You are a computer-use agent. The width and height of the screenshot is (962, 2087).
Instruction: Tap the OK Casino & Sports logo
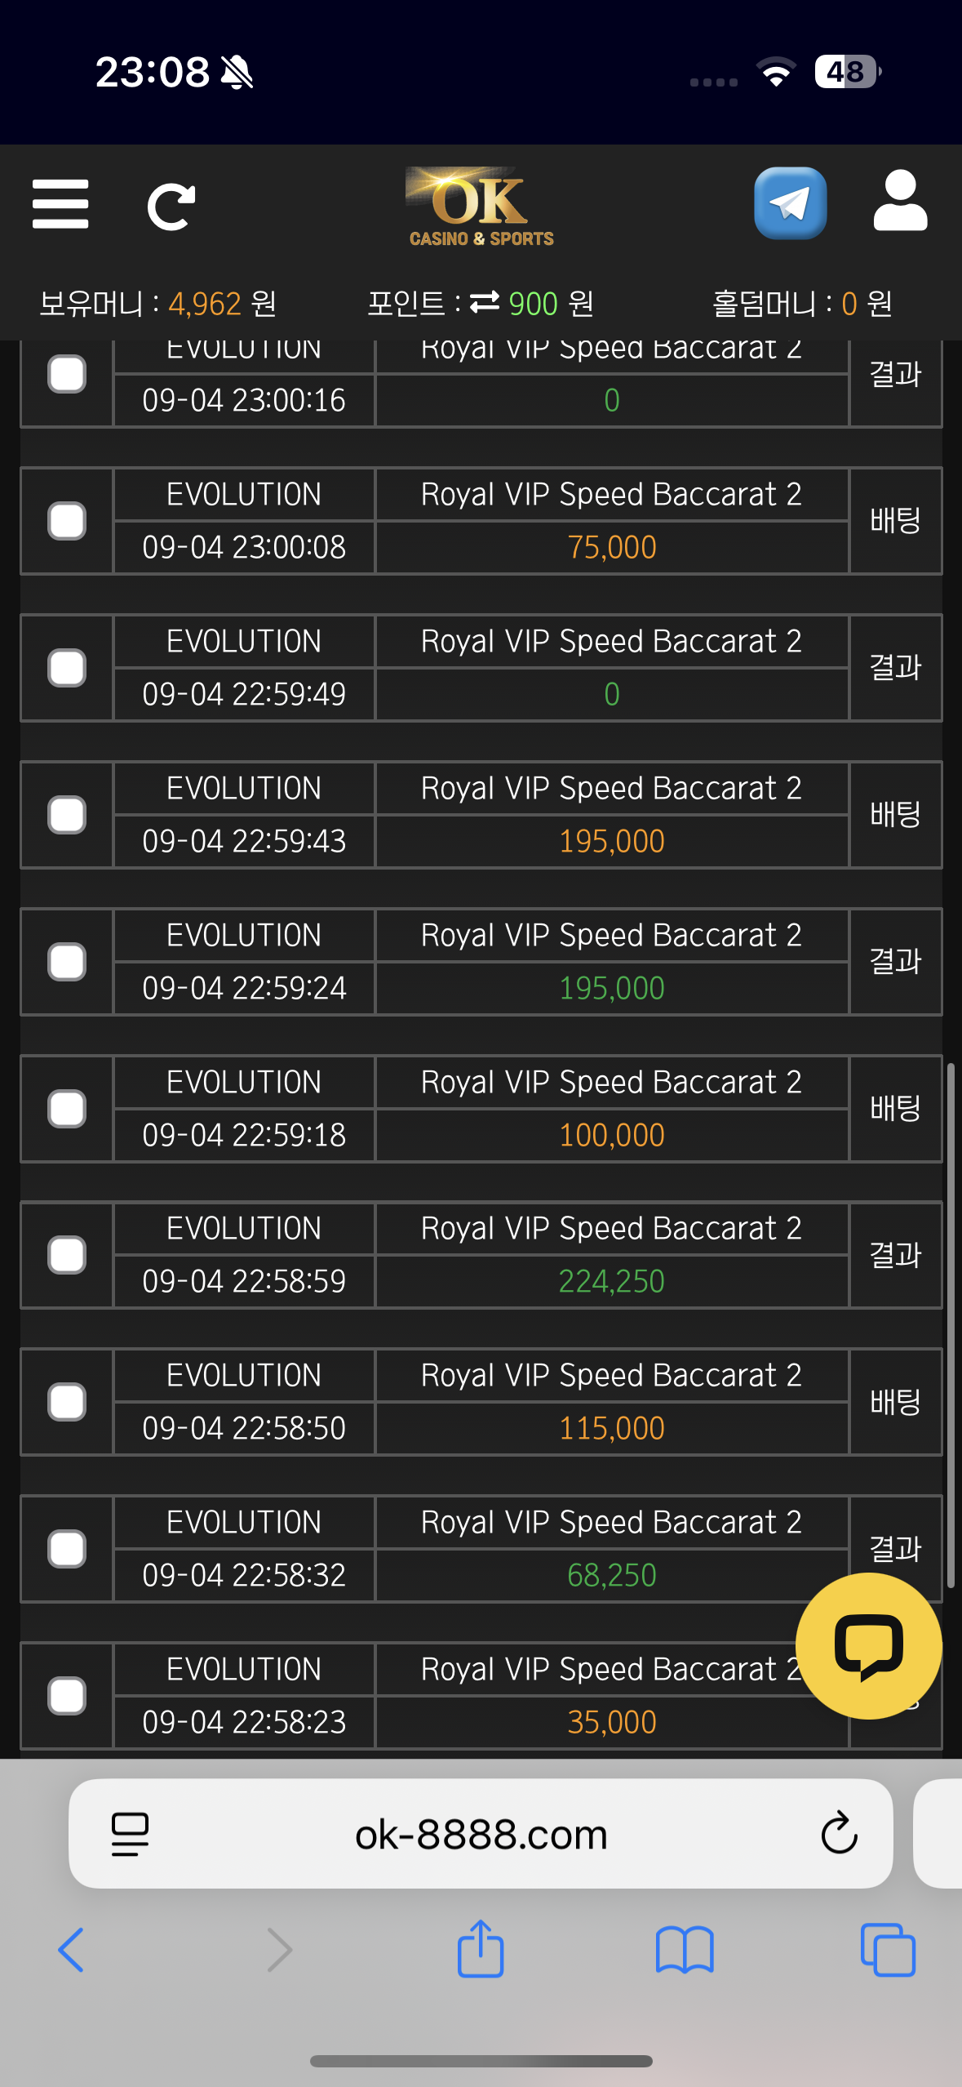[481, 207]
